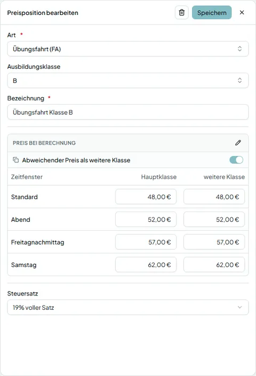Edit Samstag weitere Klasse price field
This screenshot has height=376, width=256.
(x=214, y=265)
